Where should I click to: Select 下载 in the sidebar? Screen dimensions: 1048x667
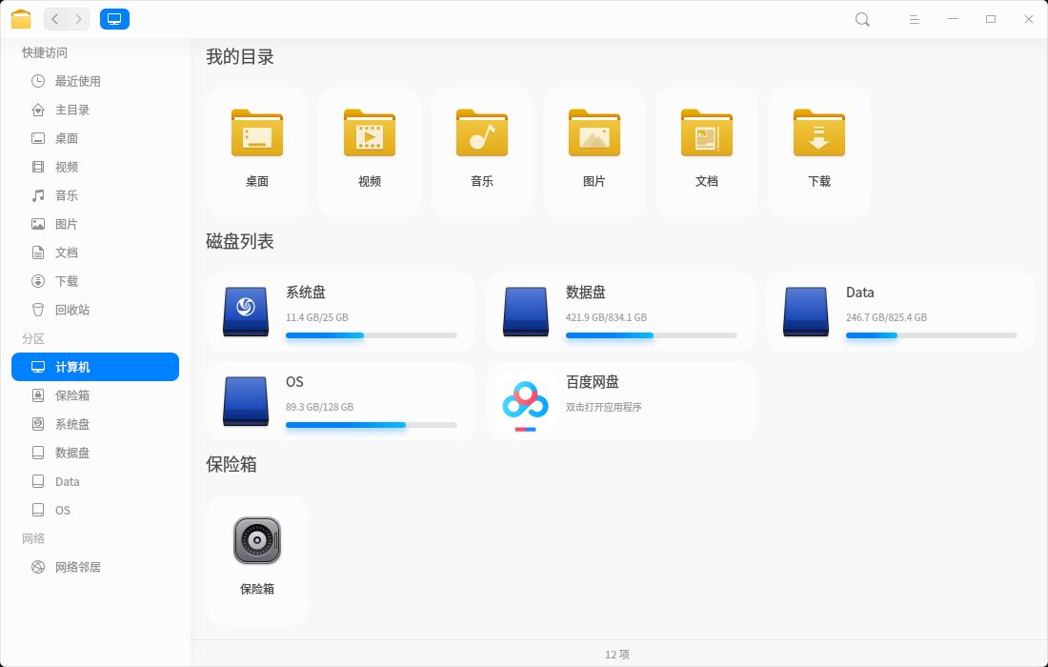[x=95, y=281]
